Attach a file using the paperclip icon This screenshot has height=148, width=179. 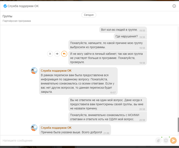[x=158, y=140]
